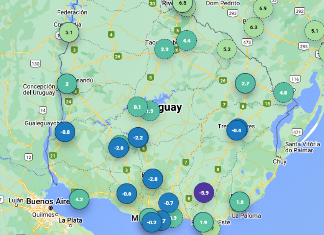Select the -0.4 marker at Treinta y Tres

pyautogui.click(x=237, y=130)
